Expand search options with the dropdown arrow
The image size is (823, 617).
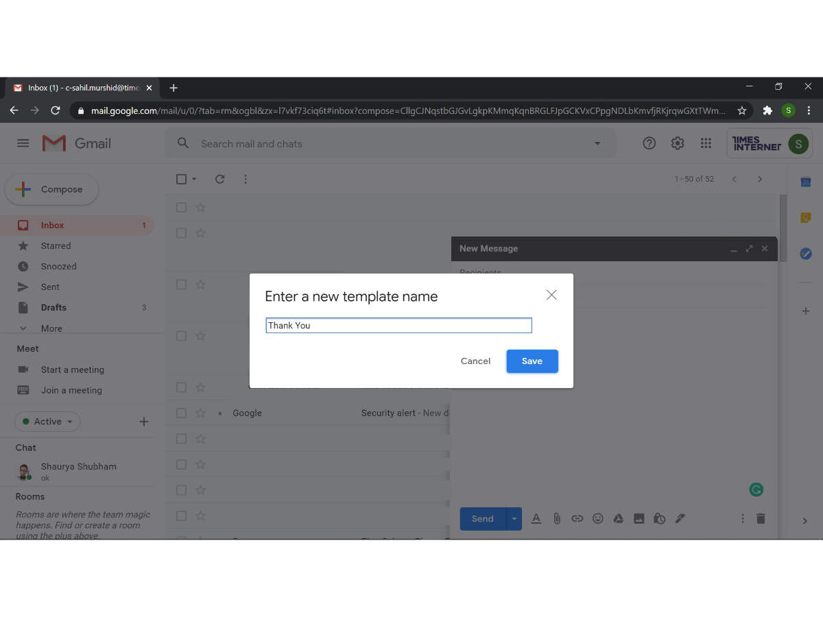pyautogui.click(x=597, y=143)
